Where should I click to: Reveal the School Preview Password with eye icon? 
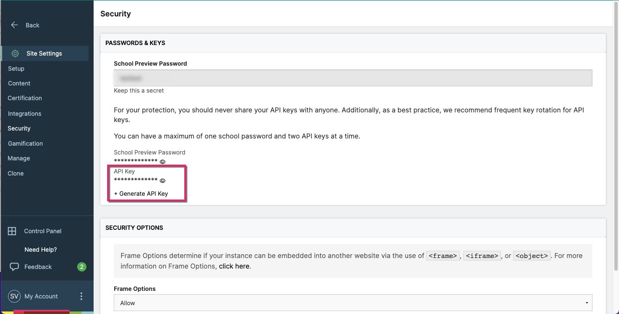(162, 162)
